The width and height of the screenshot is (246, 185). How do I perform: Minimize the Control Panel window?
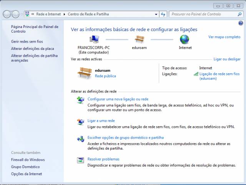pos(218,6)
